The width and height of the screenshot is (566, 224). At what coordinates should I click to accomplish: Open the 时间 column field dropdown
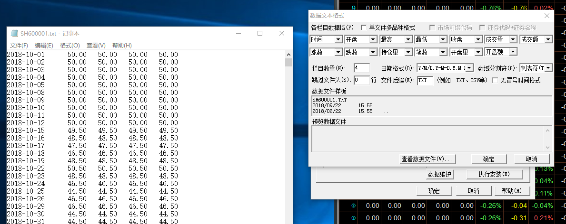tap(338, 39)
